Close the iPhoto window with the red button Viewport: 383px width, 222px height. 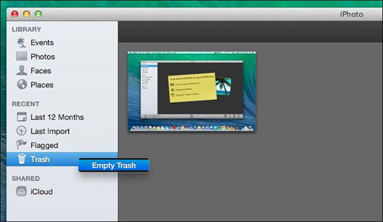(x=15, y=14)
